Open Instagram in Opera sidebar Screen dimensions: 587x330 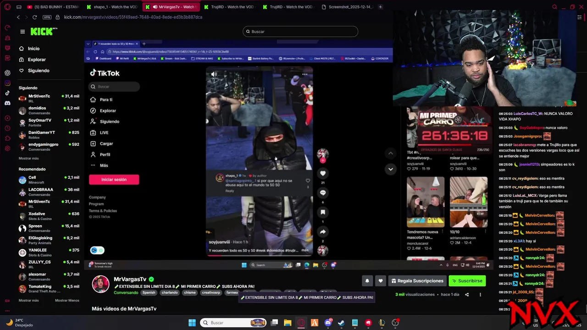(7, 83)
